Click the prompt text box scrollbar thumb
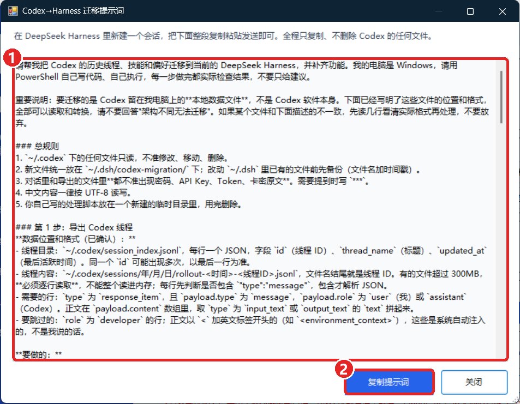 501,97
